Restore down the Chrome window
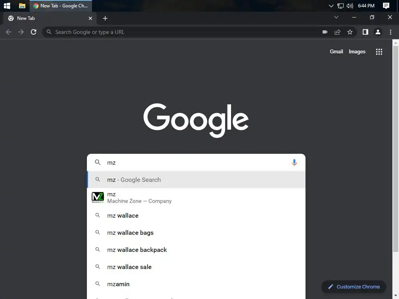Screen dimensions: 399x299 [372, 17]
